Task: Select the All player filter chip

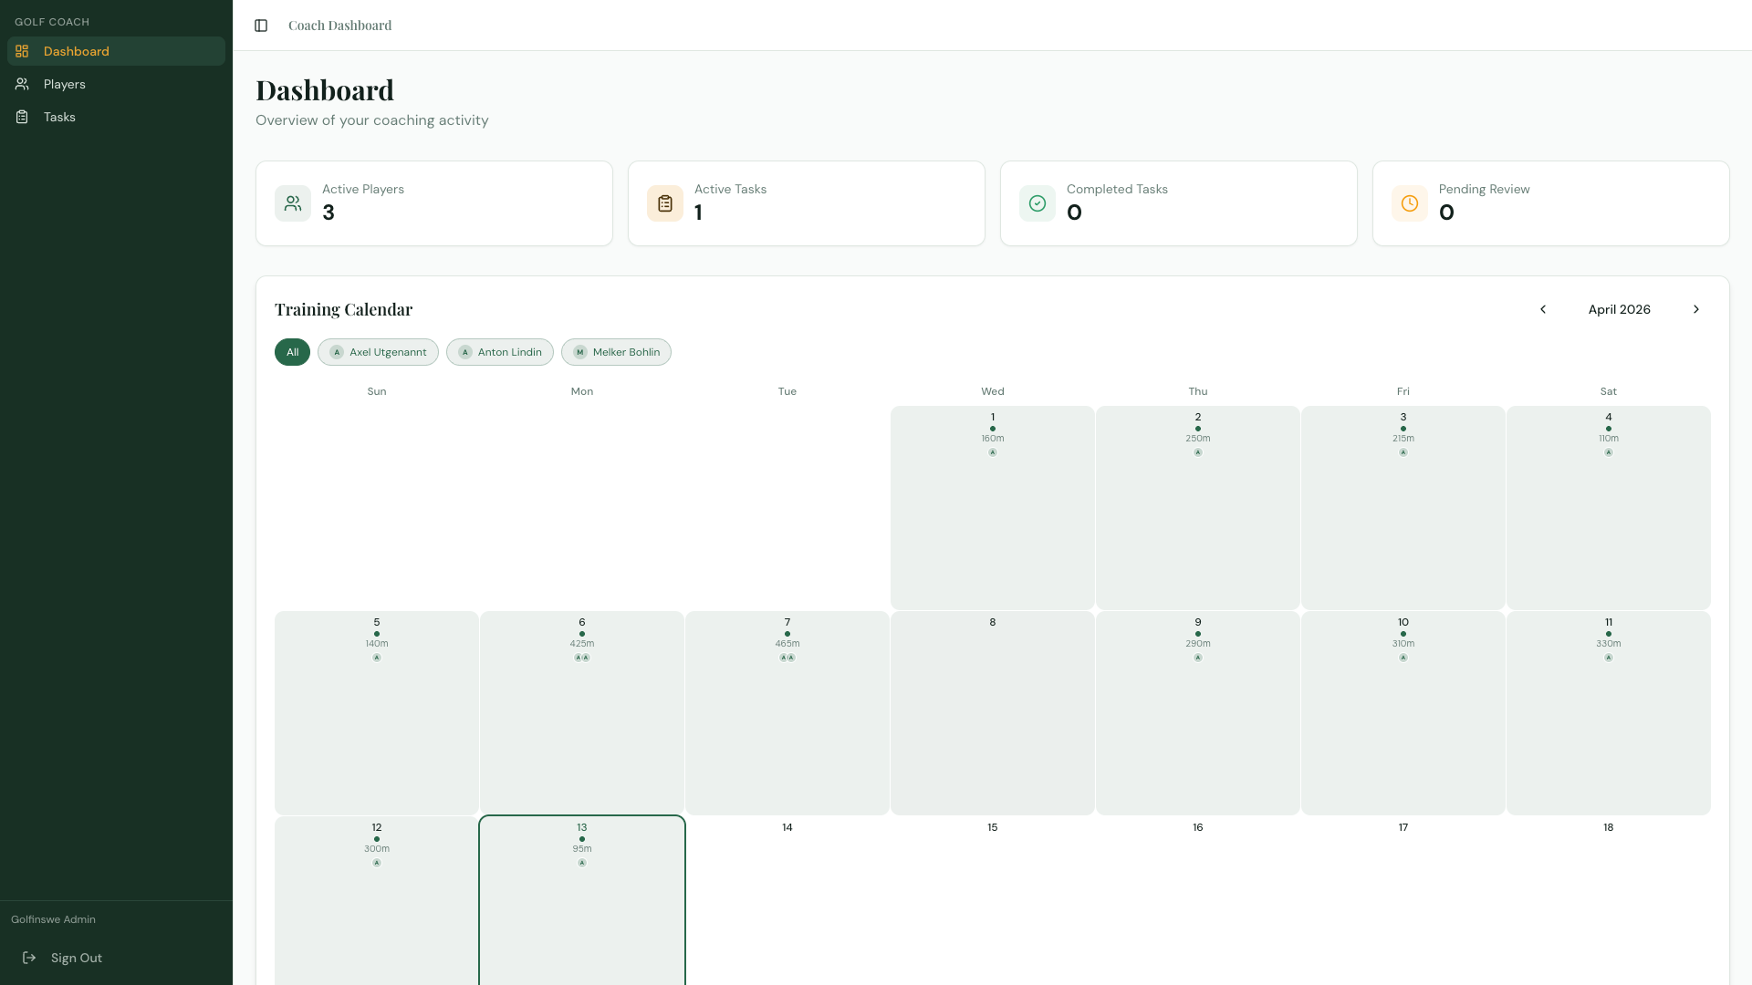Action: click(x=292, y=352)
